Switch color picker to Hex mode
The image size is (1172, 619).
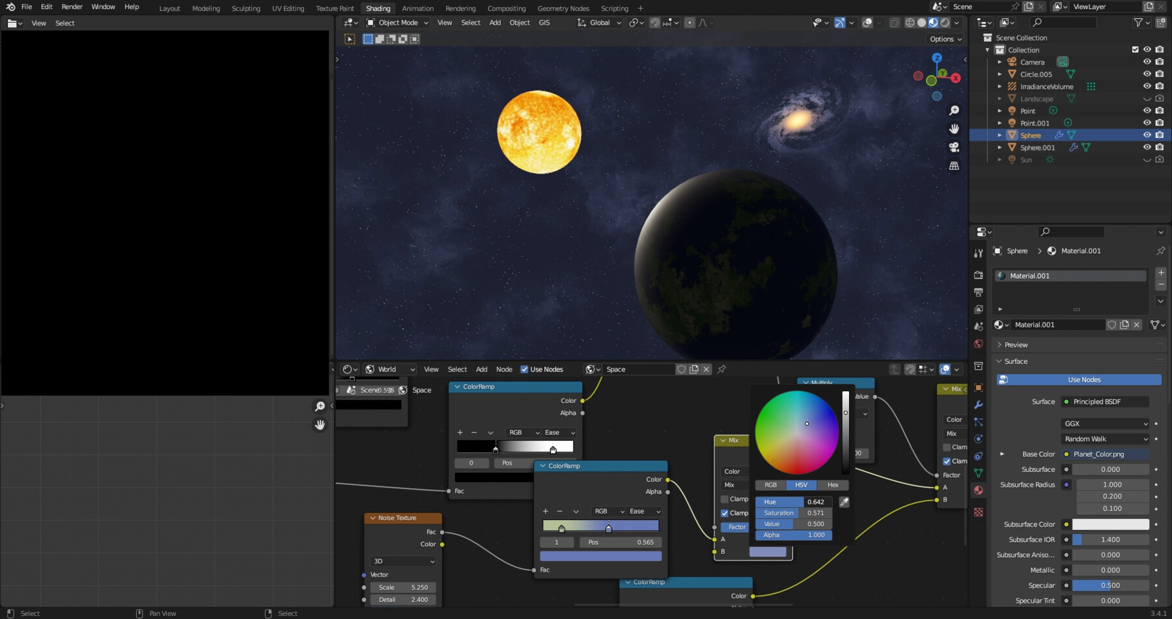pos(833,485)
